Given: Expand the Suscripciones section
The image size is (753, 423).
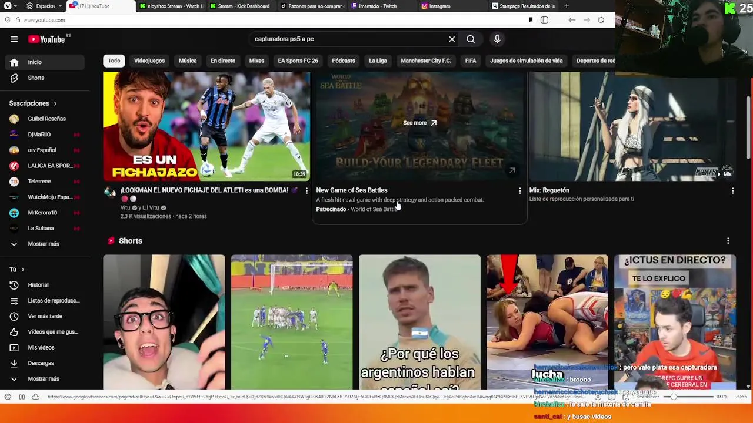Looking at the screenshot, I should 34,103.
